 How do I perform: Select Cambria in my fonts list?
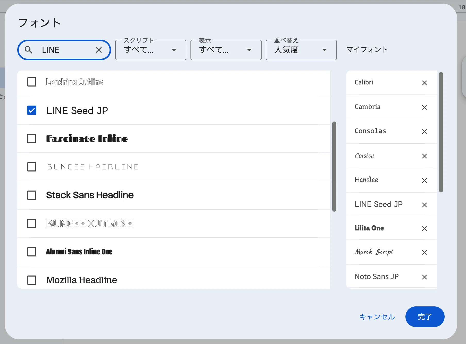[367, 107]
